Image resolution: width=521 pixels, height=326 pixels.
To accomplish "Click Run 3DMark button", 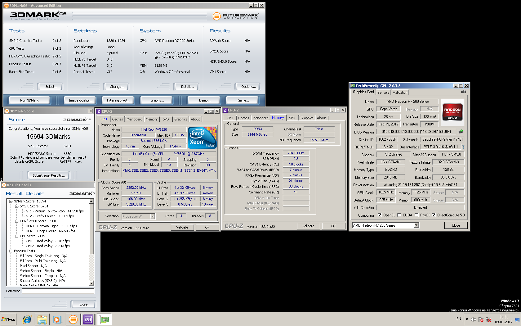I will (x=29, y=100).
